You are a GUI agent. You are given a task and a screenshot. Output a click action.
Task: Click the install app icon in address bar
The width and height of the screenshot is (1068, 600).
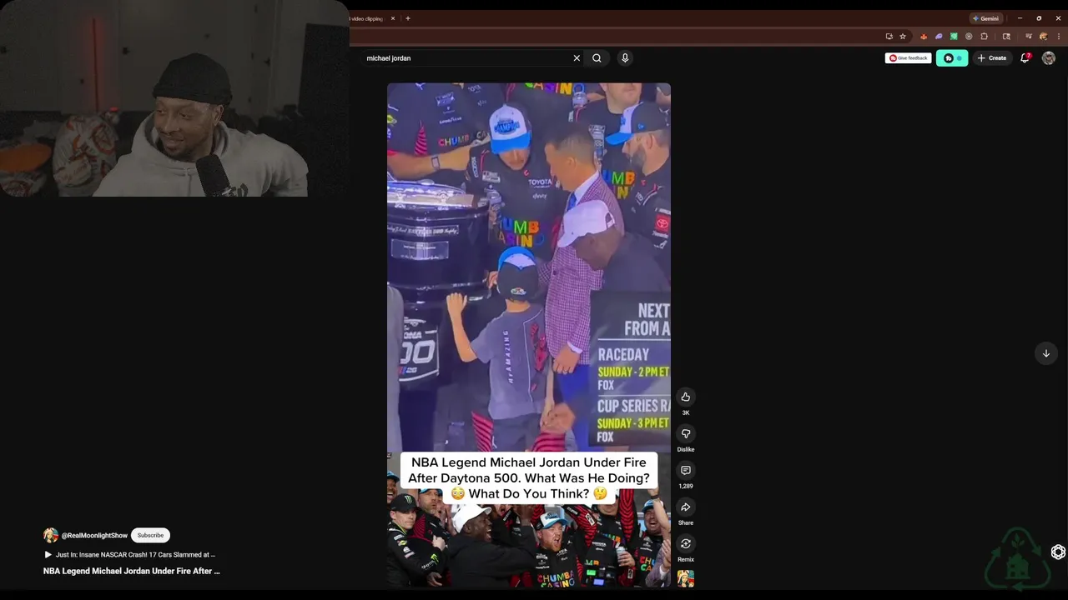[889, 37]
